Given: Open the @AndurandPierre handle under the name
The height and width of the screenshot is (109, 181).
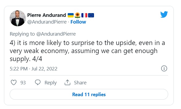Looking at the screenshot, I should point(47,22).
